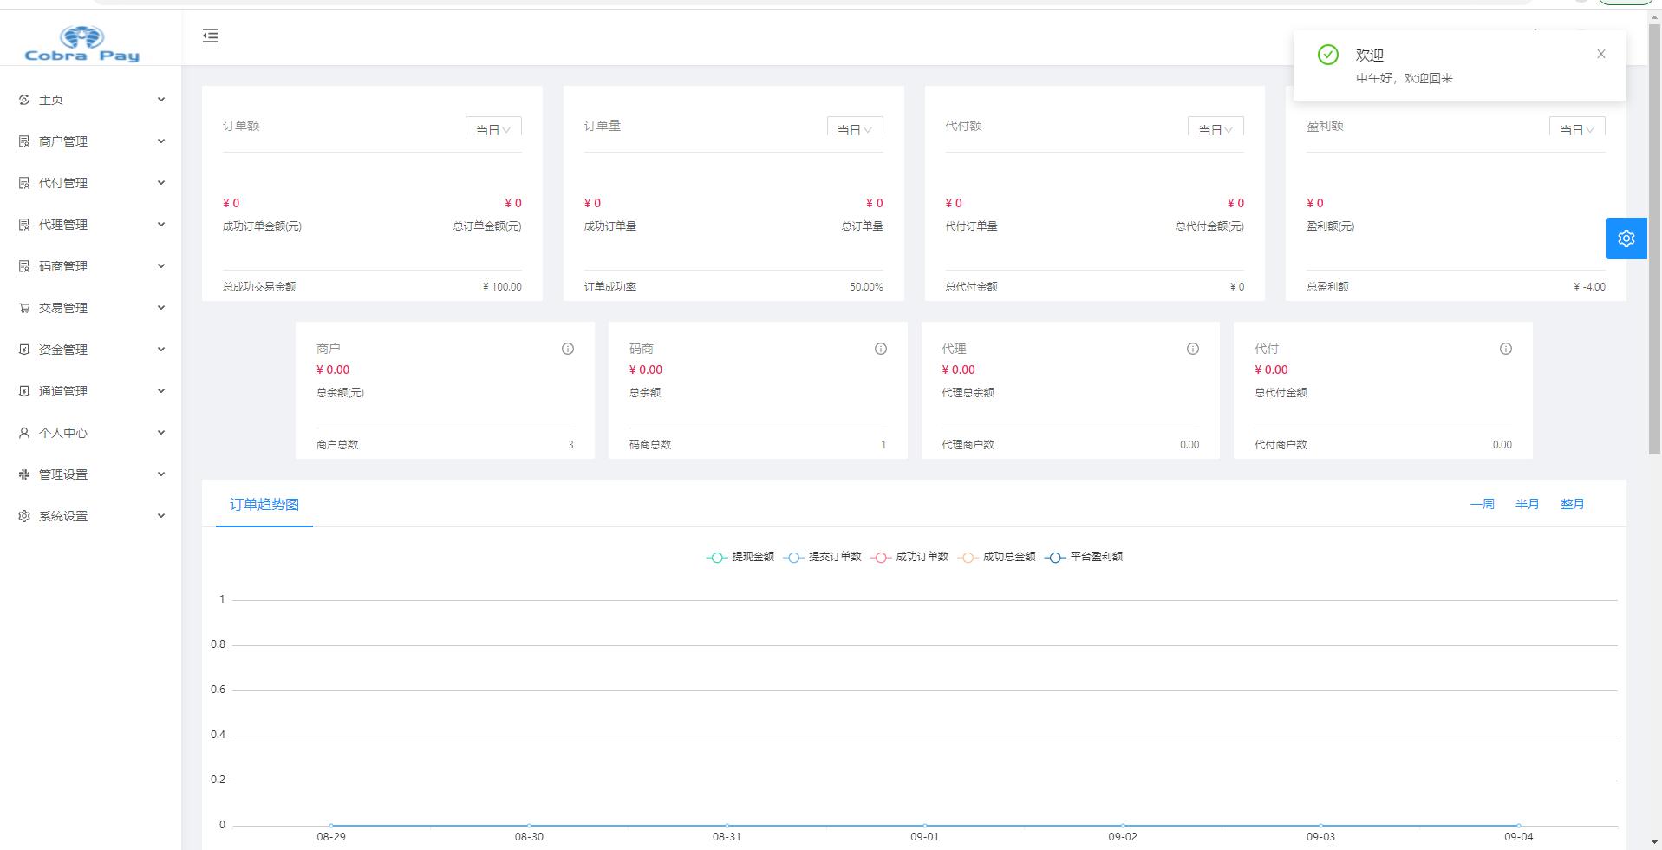Screen dimensions: 1662x850
Task: Toggle 提现金额 series in chart legend
Action: coord(741,557)
